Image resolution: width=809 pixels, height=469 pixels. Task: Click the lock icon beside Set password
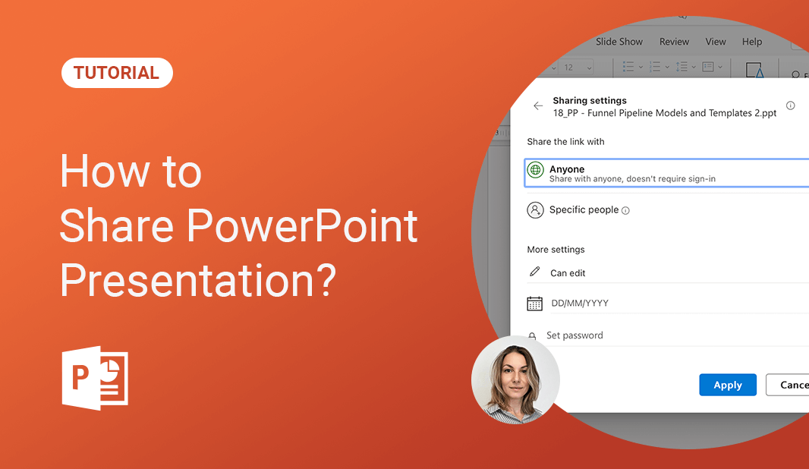coord(534,335)
